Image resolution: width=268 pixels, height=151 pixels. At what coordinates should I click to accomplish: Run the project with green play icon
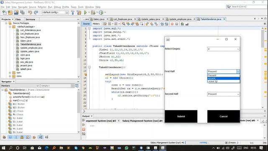coord(85,12)
